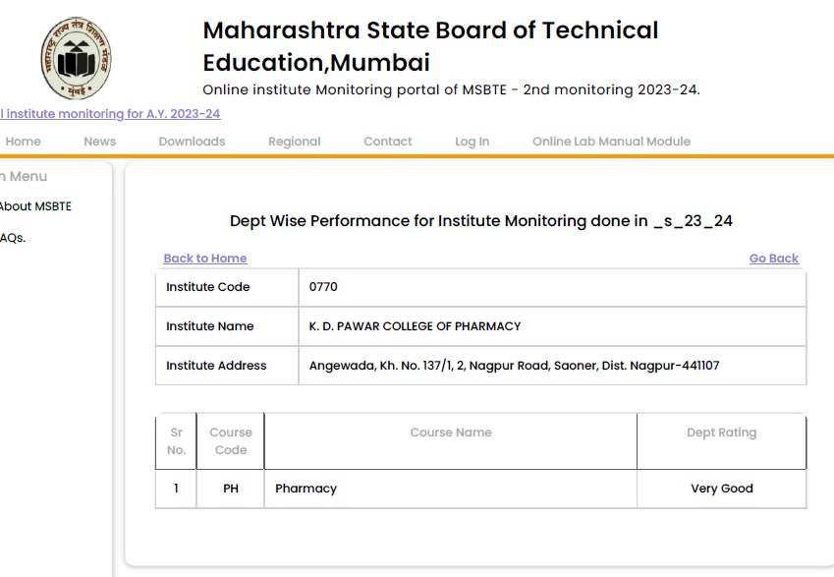
Task: Open the News menu item
Action: click(99, 142)
